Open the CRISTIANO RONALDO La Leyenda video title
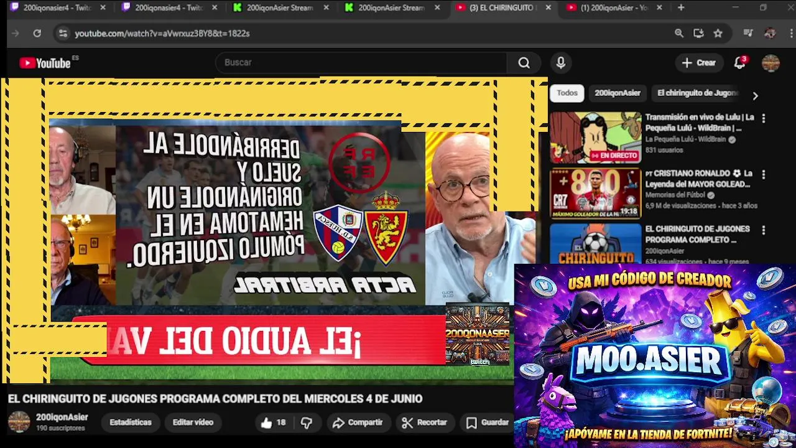Screen dimensions: 796x448 (699, 179)
